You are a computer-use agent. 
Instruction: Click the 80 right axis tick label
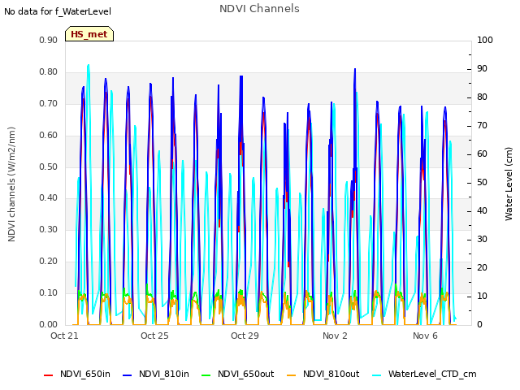point(482,97)
